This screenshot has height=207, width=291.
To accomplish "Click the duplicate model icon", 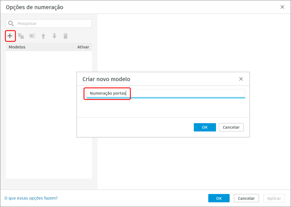I will coord(21,36).
